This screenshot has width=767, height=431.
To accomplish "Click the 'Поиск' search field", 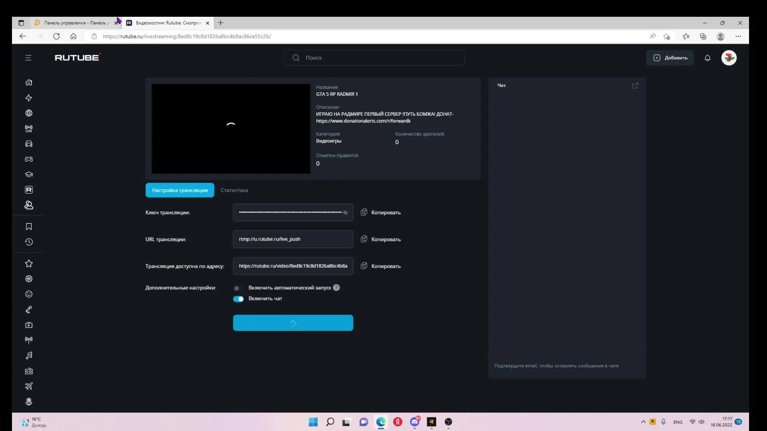I will pos(374,58).
